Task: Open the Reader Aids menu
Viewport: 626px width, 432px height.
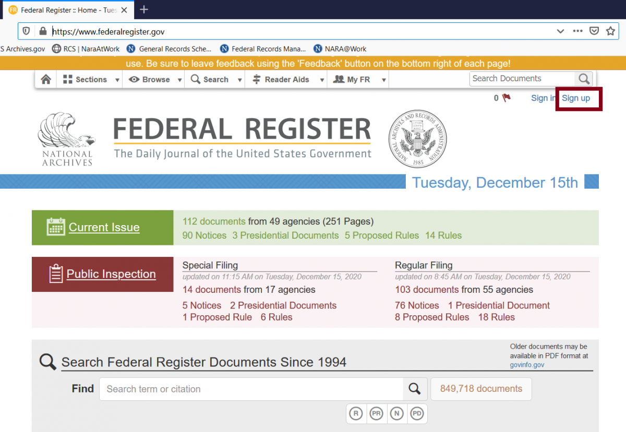Action: (281, 80)
